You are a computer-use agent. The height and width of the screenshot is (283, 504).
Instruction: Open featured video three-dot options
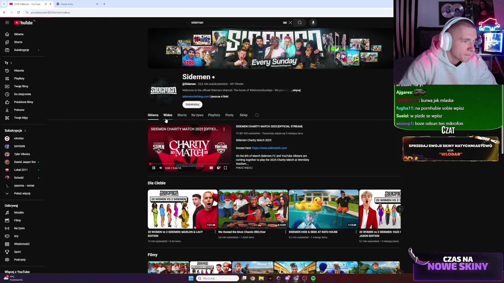click(224, 129)
